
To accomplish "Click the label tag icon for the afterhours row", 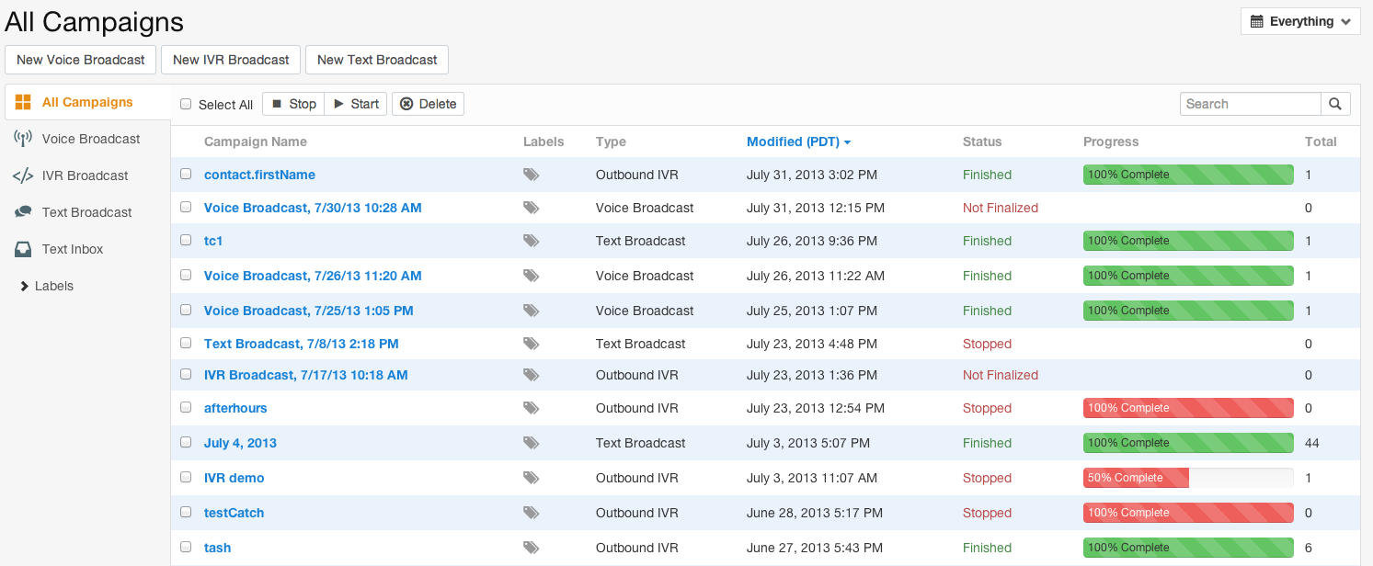I will 531,408.
